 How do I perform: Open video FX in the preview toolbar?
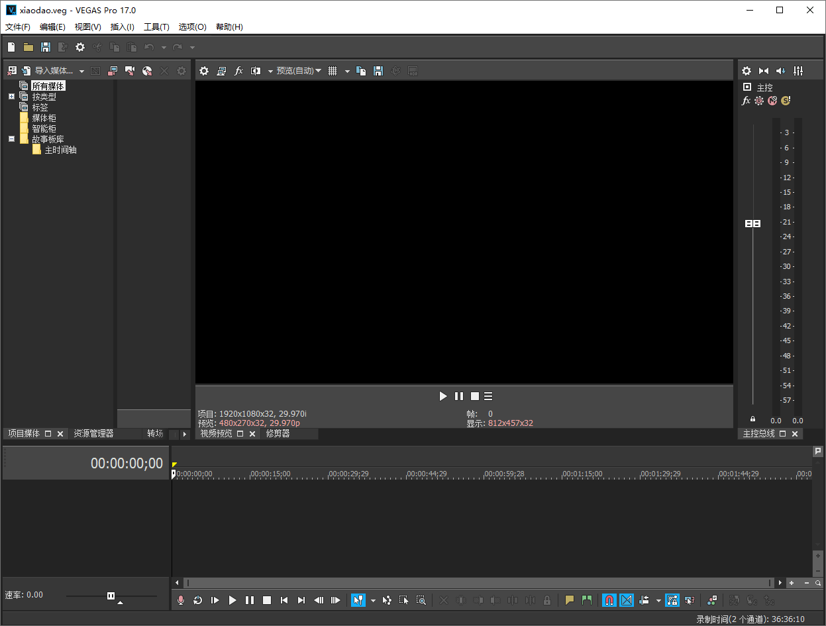239,71
